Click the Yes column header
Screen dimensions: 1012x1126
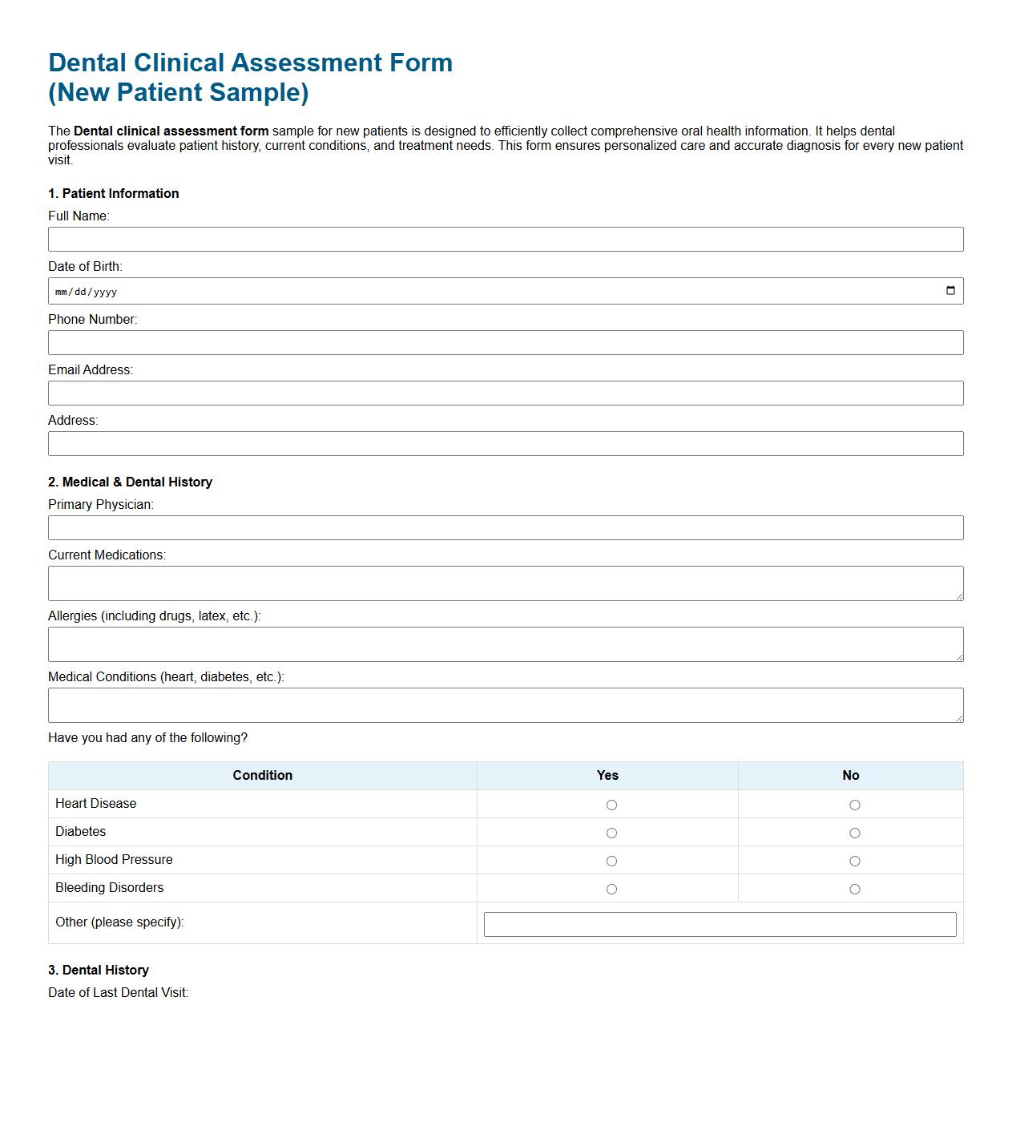coord(607,775)
